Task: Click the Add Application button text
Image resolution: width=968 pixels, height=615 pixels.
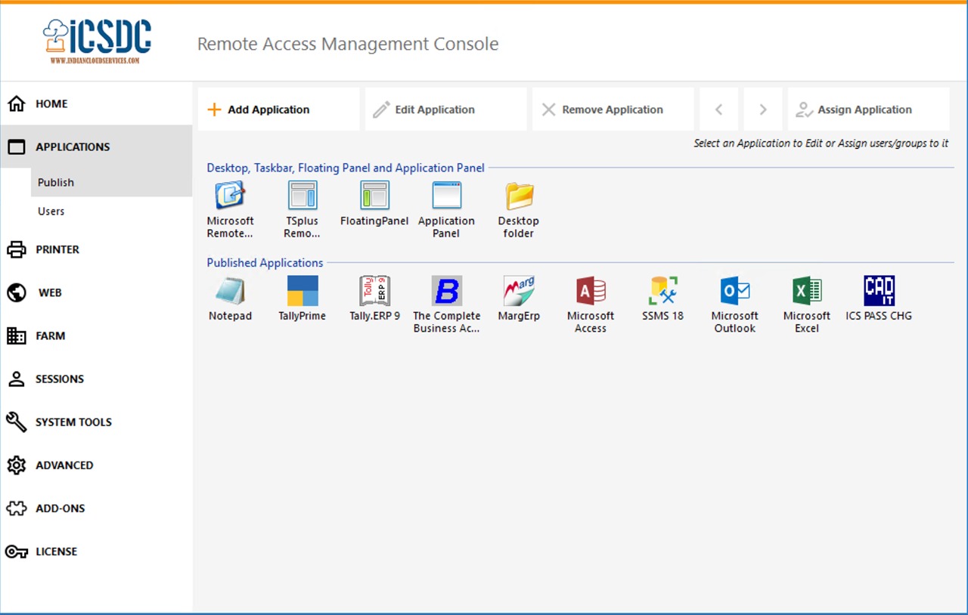Action: tap(268, 110)
